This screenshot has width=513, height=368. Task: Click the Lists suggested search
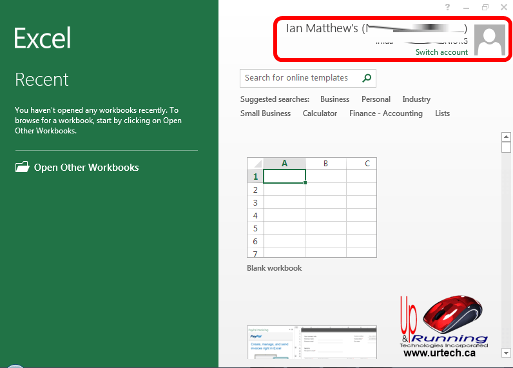click(x=442, y=113)
